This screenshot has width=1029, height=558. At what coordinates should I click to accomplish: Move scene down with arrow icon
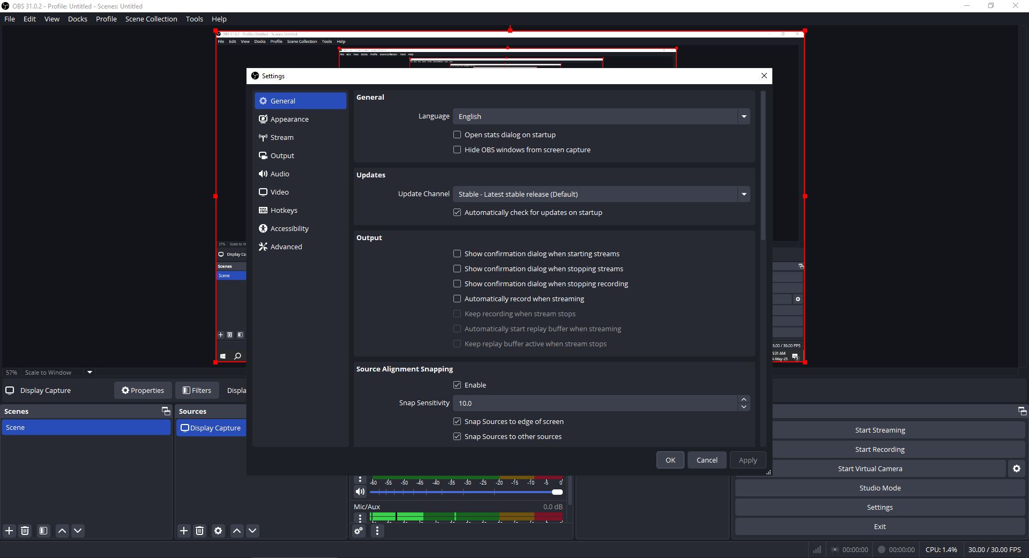(x=78, y=531)
